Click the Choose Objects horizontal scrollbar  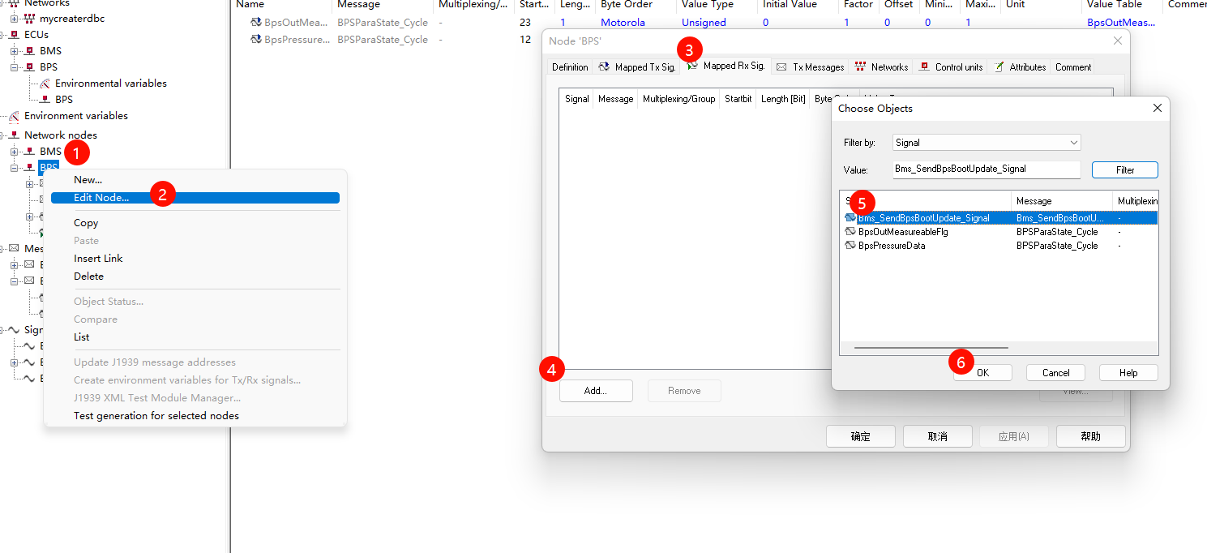931,348
